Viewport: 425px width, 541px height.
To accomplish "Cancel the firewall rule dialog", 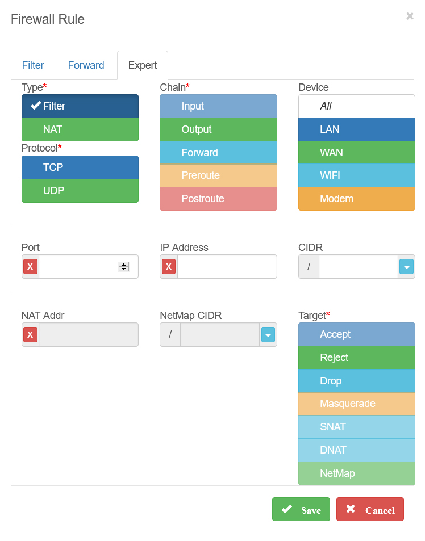I will (x=370, y=509).
